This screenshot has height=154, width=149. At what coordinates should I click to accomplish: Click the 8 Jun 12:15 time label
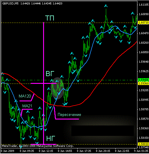coord(46,151)
